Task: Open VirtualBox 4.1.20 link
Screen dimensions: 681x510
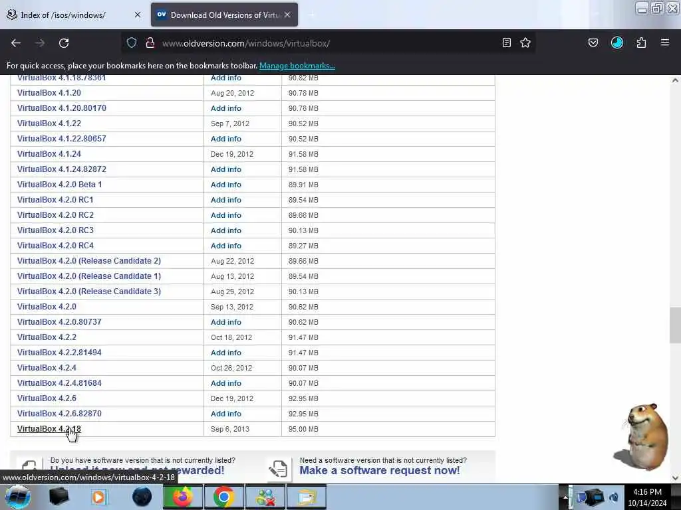Action: tap(49, 93)
